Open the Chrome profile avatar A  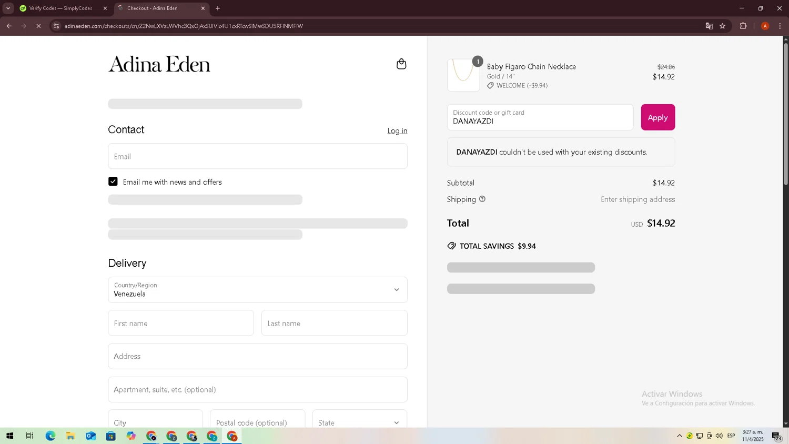pyautogui.click(x=765, y=26)
